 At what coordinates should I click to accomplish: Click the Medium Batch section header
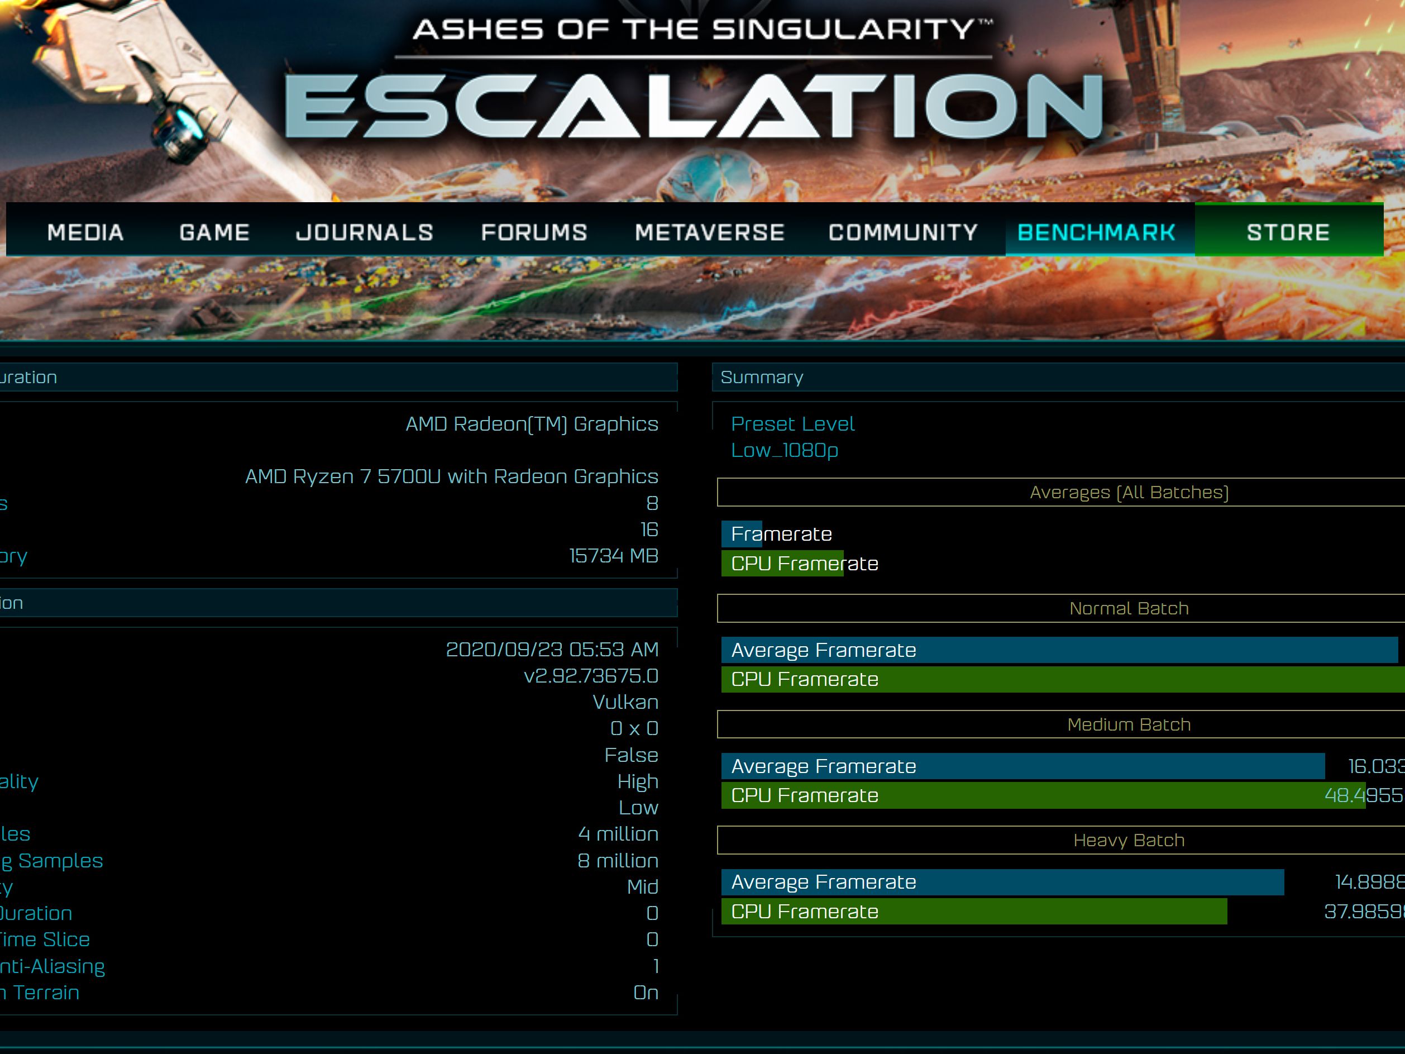1061,725
